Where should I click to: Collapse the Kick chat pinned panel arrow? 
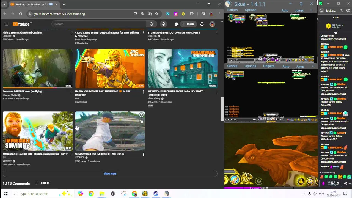(335, 33)
